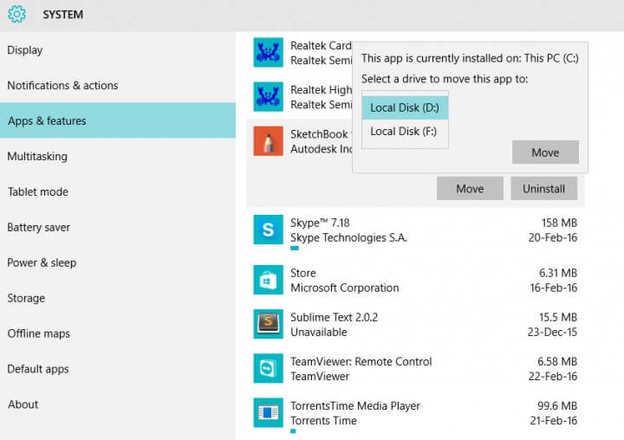Image resolution: width=624 pixels, height=440 pixels.
Task: Click the TeamViewer app icon
Action: click(x=268, y=368)
